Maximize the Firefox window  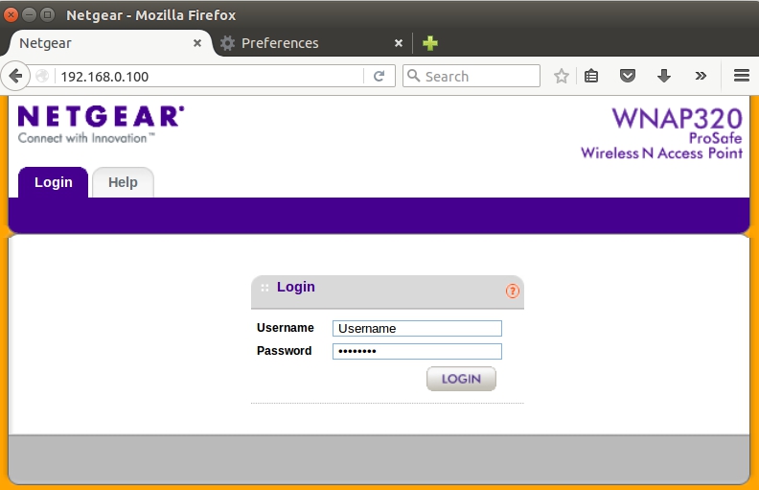coord(47,15)
